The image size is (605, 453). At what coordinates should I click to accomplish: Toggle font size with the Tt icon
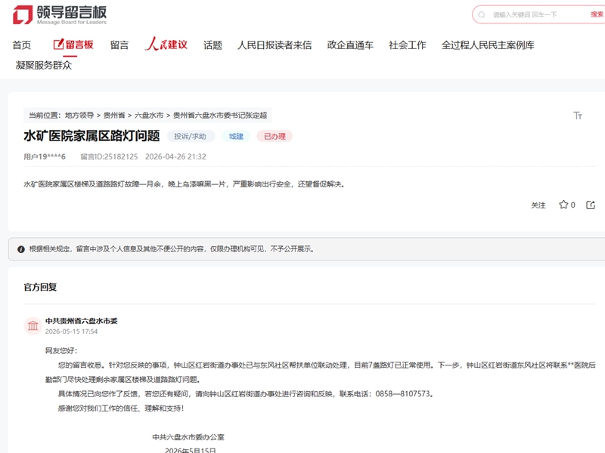tap(578, 116)
